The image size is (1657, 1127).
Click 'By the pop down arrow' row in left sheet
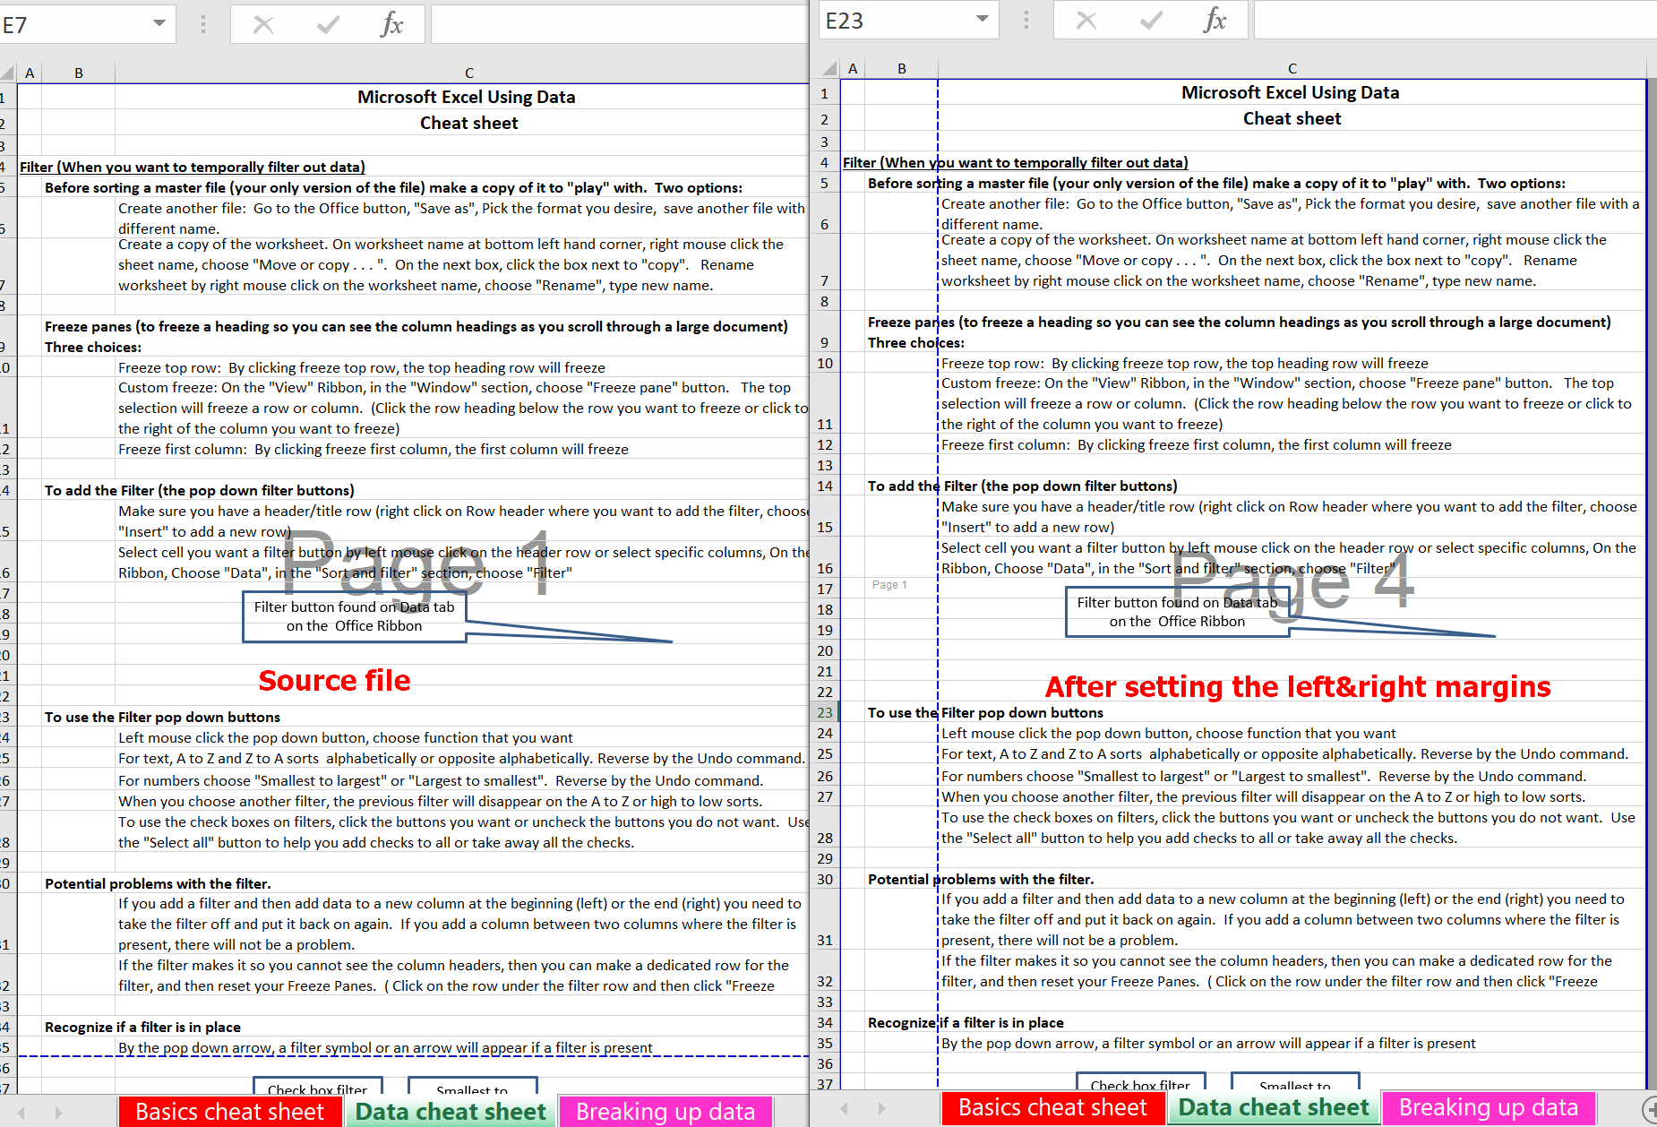point(385,1047)
